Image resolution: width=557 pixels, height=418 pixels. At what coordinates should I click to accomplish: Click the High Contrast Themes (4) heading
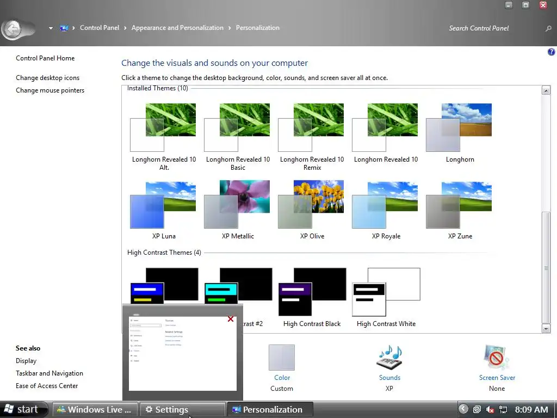164,253
